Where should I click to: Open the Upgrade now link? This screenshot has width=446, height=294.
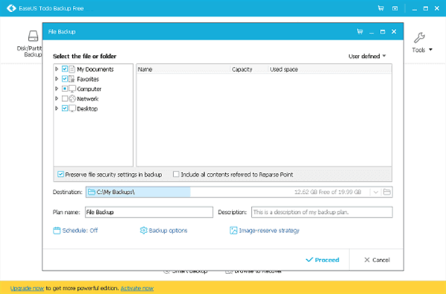[27, 288]
